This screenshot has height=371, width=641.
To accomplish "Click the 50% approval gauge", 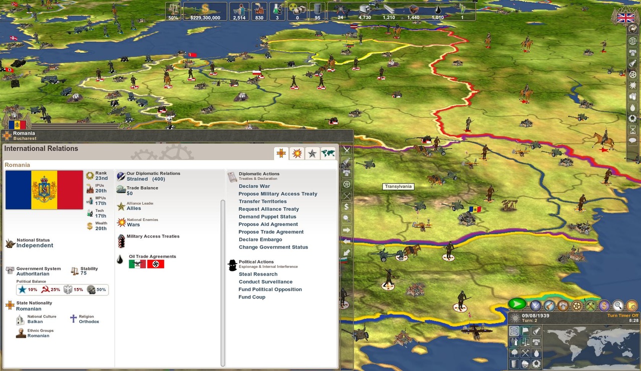I will [173, 11].
